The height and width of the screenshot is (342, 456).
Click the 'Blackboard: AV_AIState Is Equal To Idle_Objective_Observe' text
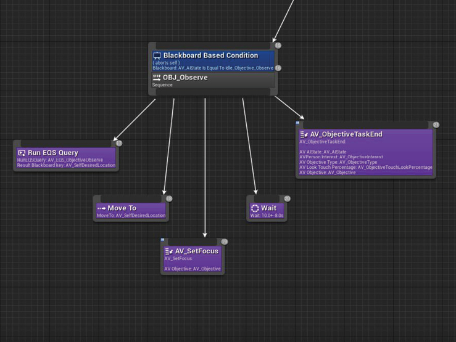(x=213, y=68)
